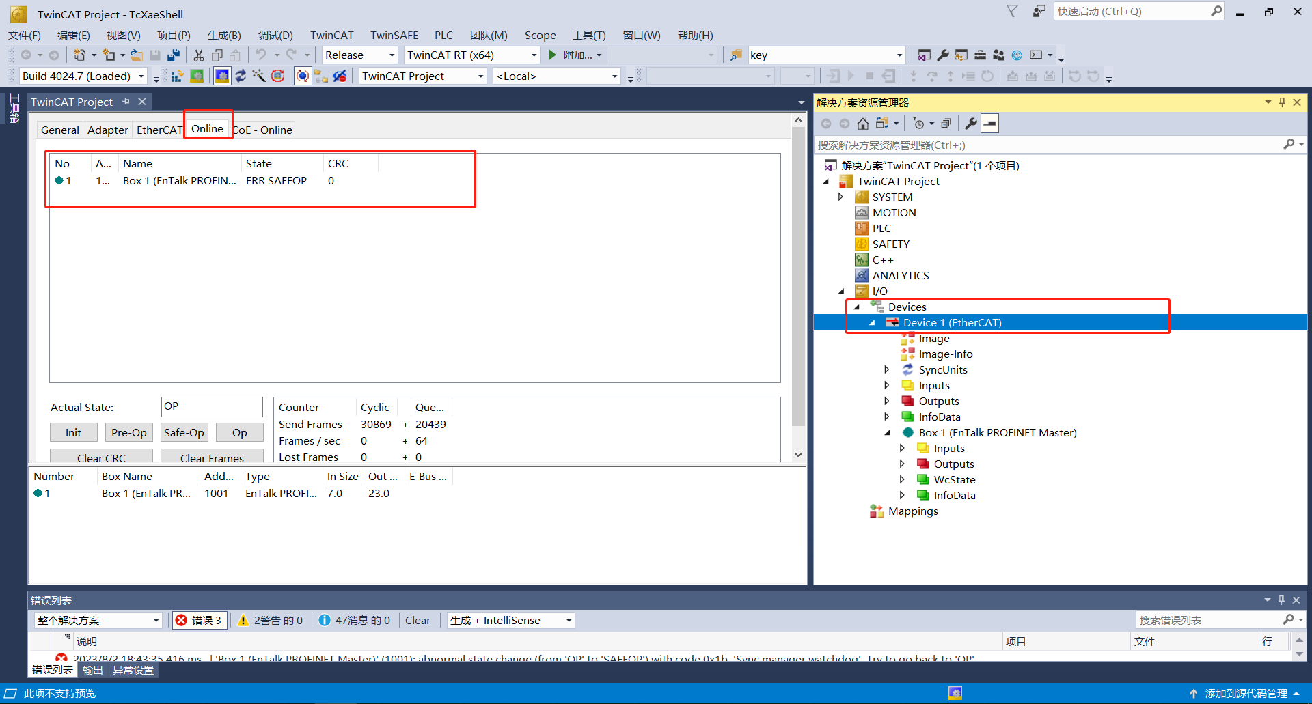Screen dimensions: 1312x704
Task: Click the wrench Properties icon in Solution Explorer
Action: [971, 124]
